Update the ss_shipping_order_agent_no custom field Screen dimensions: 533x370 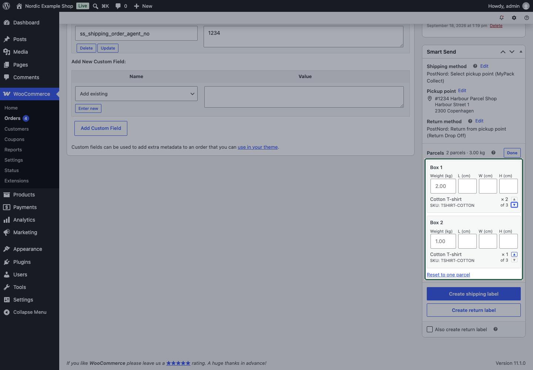pos(108,48)
